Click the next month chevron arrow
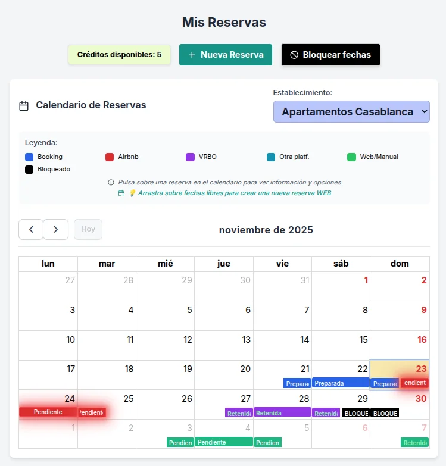This screenshot has width=446, height=466. 56,229
